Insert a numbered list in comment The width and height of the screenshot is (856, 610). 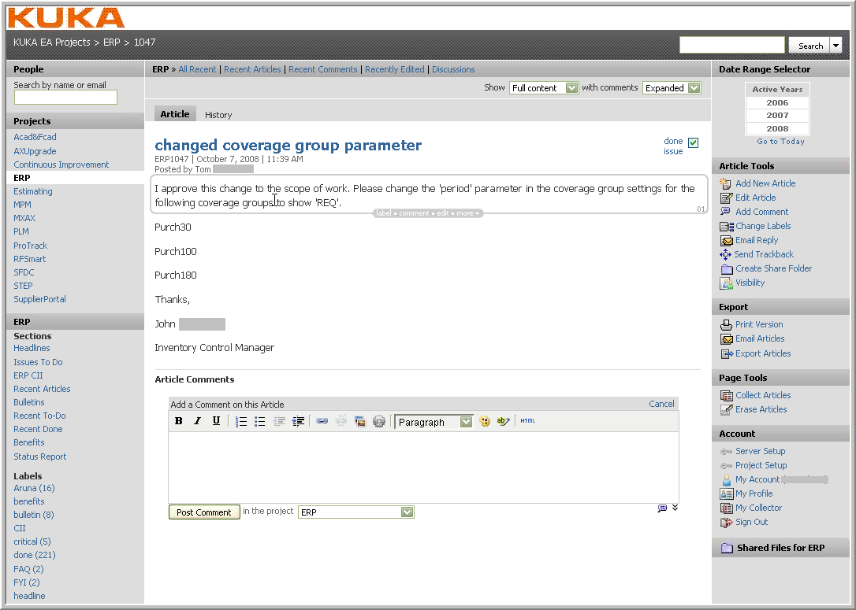[x=242, y=422]
